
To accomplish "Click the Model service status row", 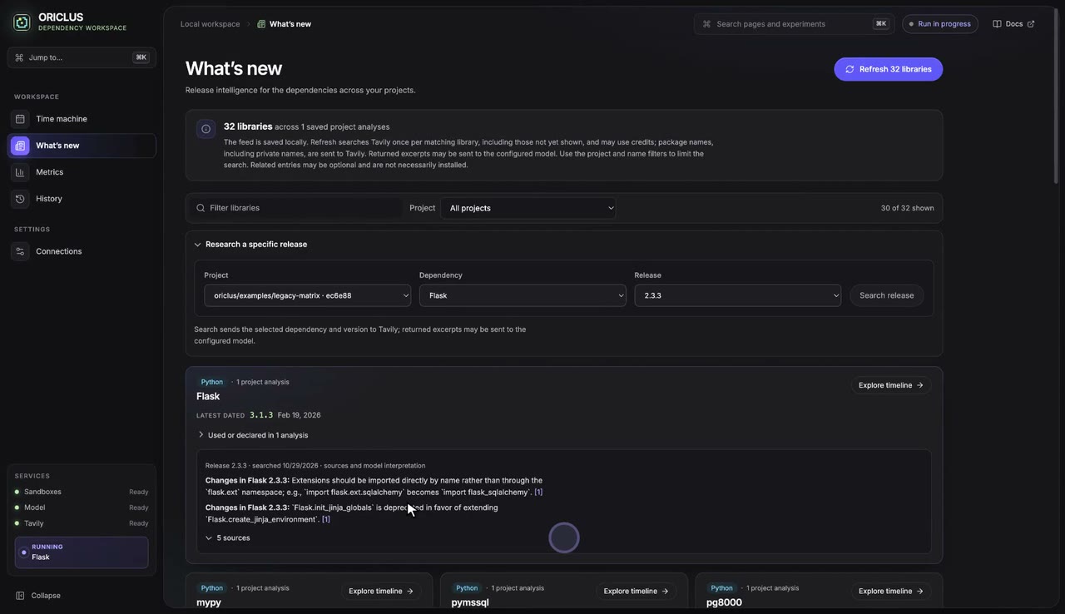I will (x=82, y=508).
